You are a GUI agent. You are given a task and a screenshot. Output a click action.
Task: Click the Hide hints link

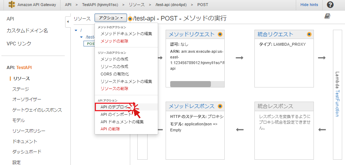click(x=309, y=5)
